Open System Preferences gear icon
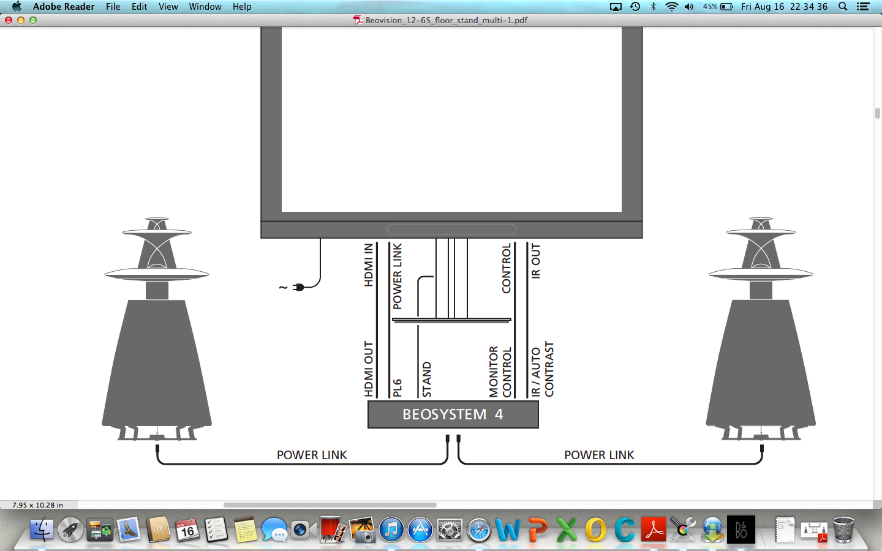Image resolution: width=882 pixels, height=551 pixels. (x=450, y=530)
